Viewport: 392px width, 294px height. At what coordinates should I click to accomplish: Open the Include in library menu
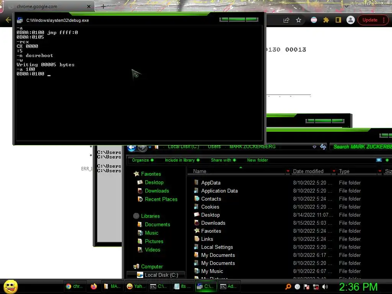(182, 160)
